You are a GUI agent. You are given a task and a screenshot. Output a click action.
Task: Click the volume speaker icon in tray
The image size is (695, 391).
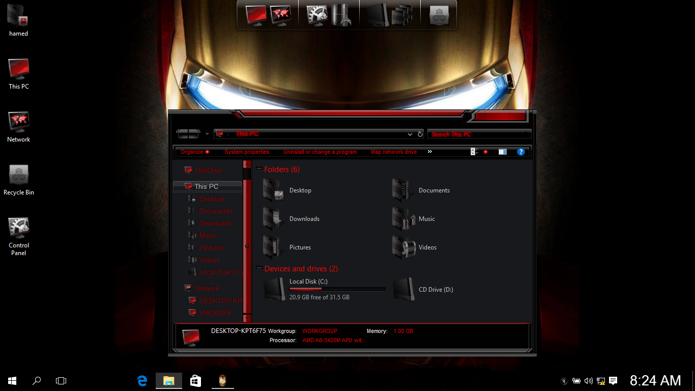pos(589,381)
